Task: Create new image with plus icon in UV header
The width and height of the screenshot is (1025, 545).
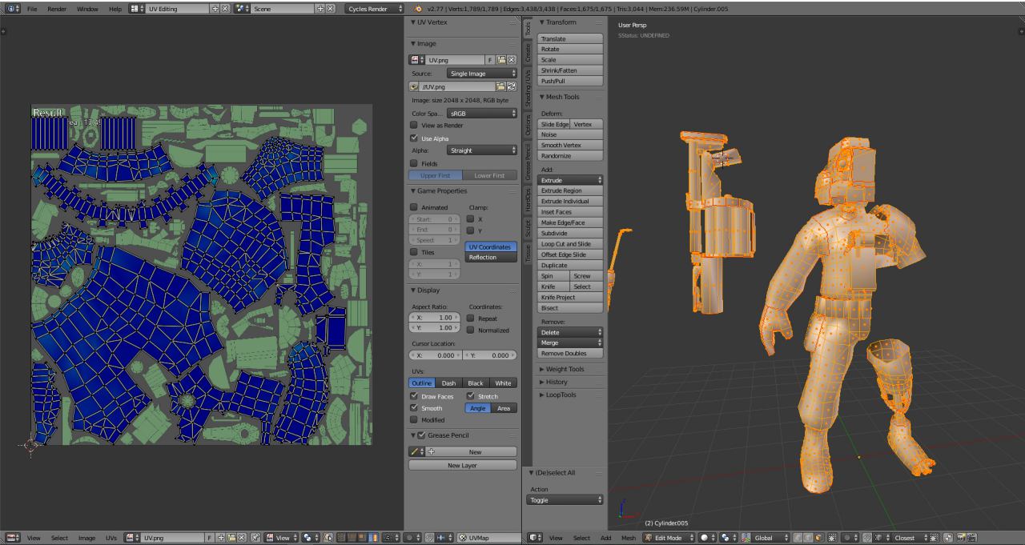Action: (x=221, y=538)
